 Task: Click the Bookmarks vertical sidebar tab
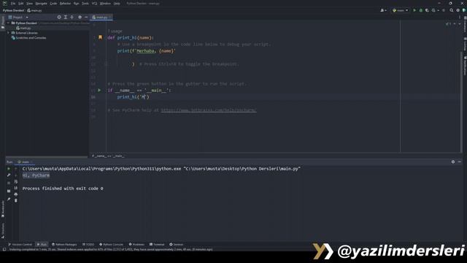tap(3, 210)
